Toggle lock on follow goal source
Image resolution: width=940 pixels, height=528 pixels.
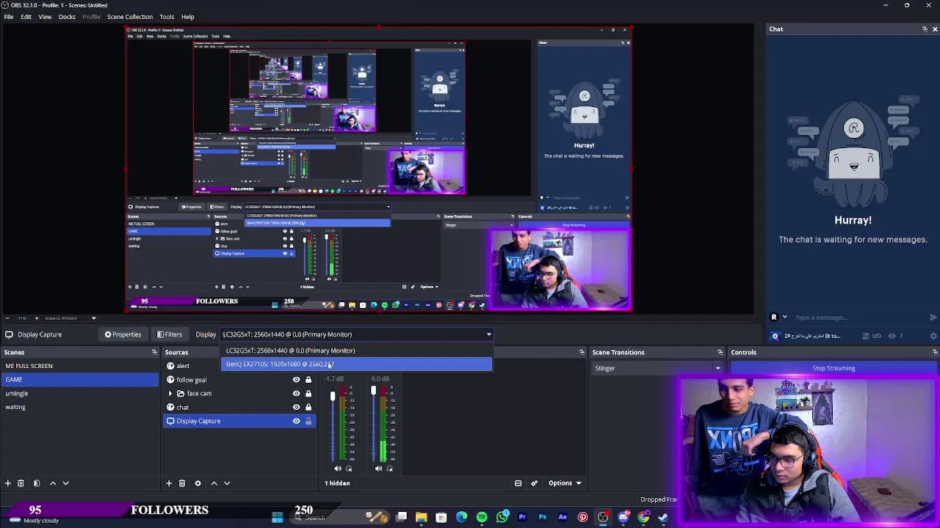(x=308, y=380)
